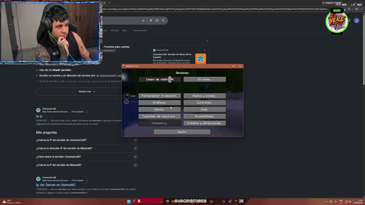The height and width of the screenshot is (205, 365).
Task: Open the three-dot menu above the UniversoCraft card
Action: 207,41
